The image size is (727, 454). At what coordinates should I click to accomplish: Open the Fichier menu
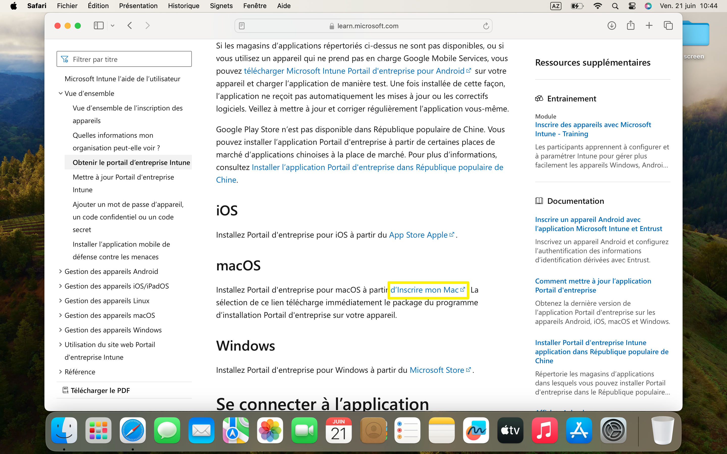[x=67, y=6]
